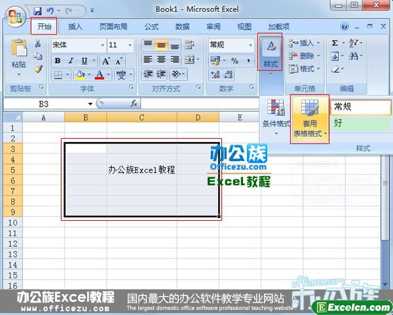393x315 pixels.
Task: Open Fill down options
Action: tap(335, 56)
